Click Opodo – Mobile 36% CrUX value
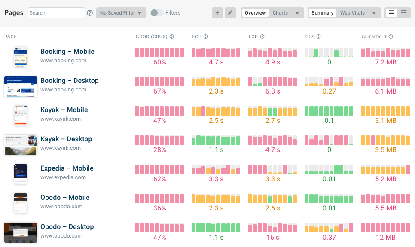Image resolution: width=415 pixels, height=247 pixels. (x=159, y=208)
